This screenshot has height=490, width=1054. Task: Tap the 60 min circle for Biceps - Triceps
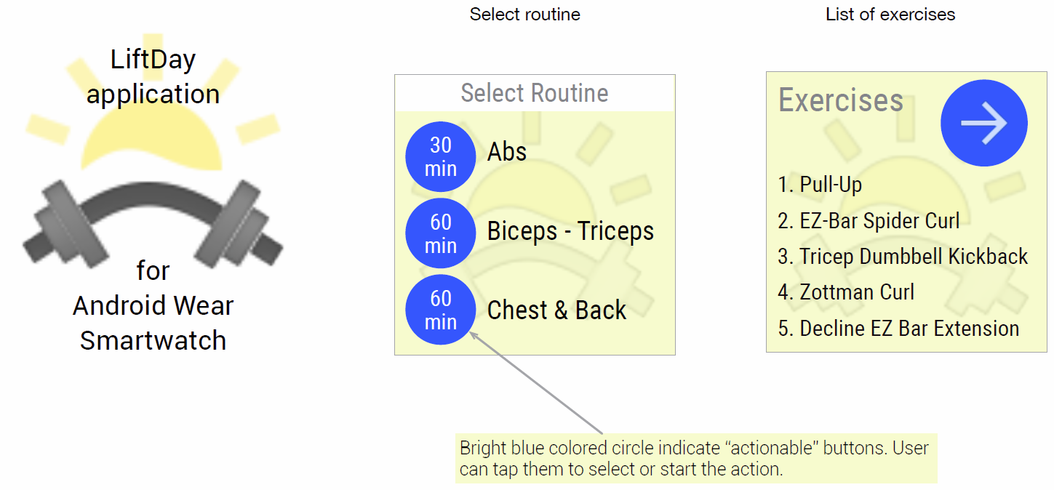pyautogui.click(x=441, y=233)
